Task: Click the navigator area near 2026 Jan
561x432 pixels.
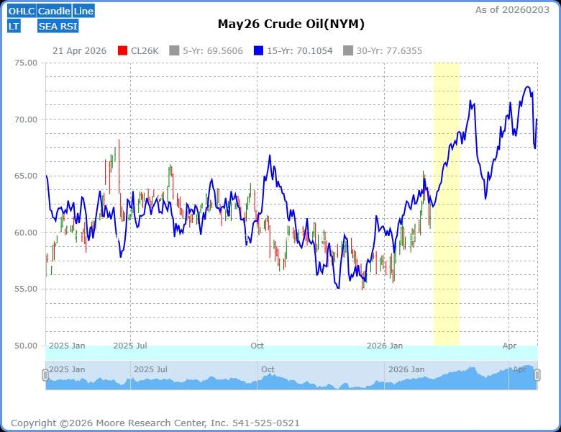Action: (x=406, y=369)
